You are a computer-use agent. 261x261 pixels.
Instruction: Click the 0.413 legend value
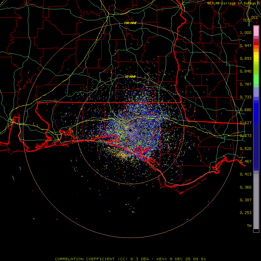tap(246, 174)
